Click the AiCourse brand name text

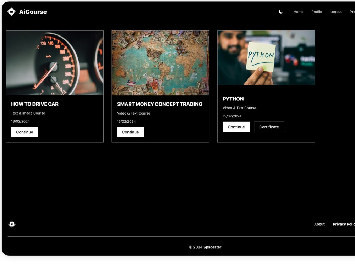pos(33,12)
